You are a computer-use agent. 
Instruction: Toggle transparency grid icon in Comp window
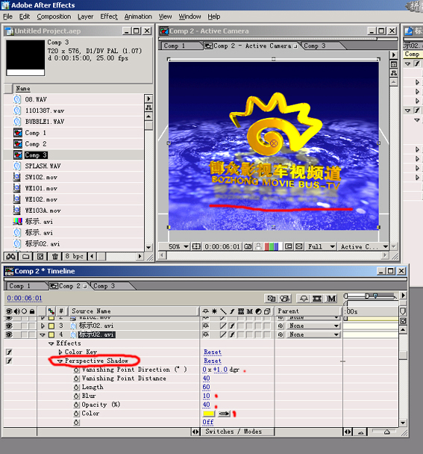click(299, 246)
